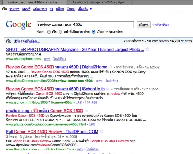The image size is (193, 154).
Task: Click the plus icon beside แสดงตัวเลือก
Action: point(16,41)
